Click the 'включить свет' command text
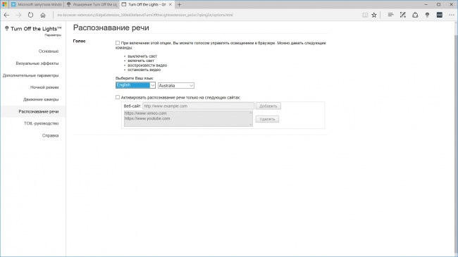Viewport: 458px width, 257px height. click(x=141, y=61)
